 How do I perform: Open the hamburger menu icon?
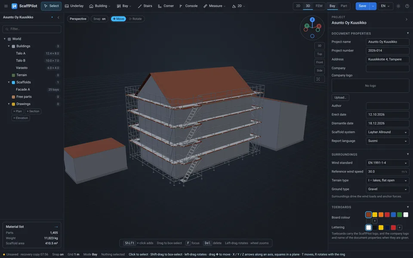pos(6,6)
